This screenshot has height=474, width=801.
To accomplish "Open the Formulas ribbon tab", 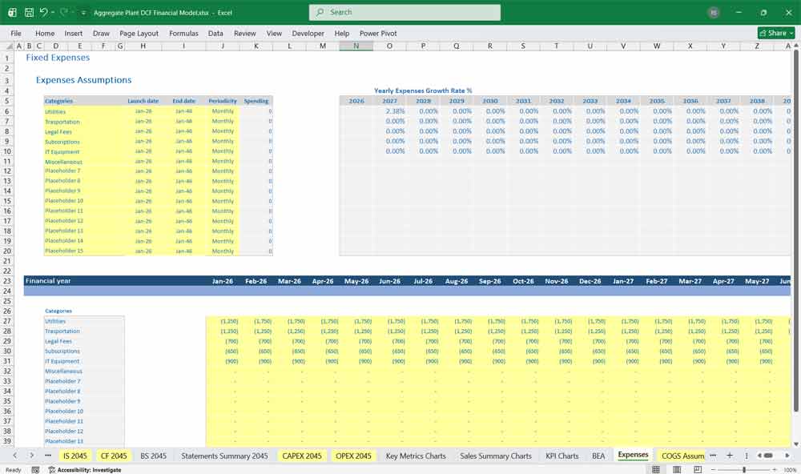I will coord(183,33).
